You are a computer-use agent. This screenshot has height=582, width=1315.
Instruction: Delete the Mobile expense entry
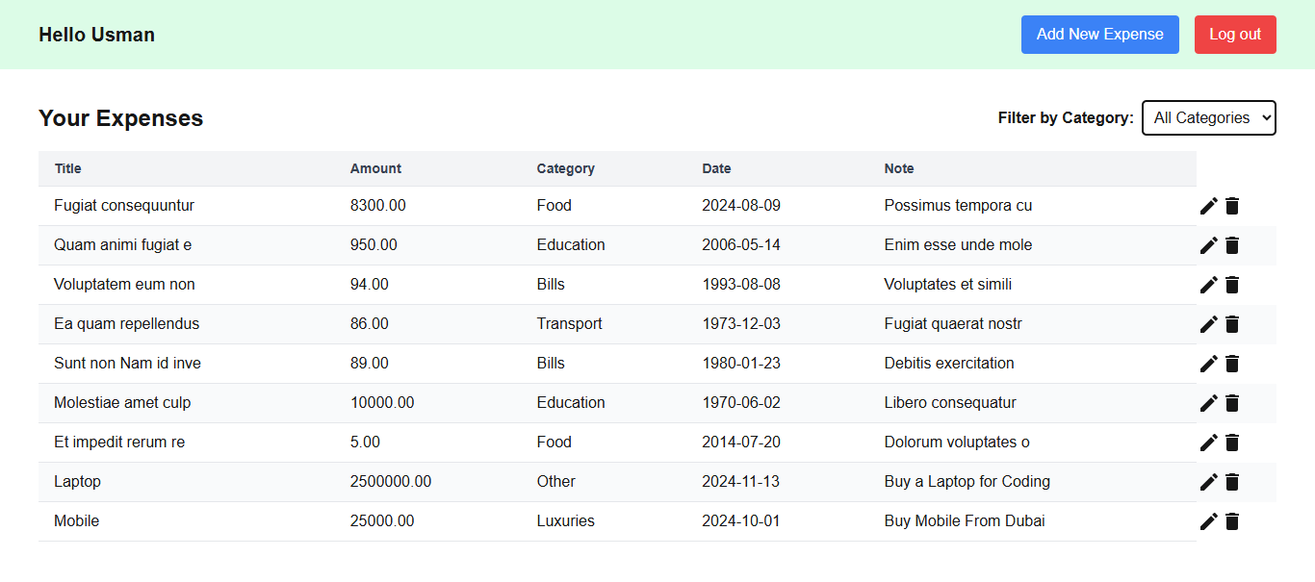[x=1232, y=521]
